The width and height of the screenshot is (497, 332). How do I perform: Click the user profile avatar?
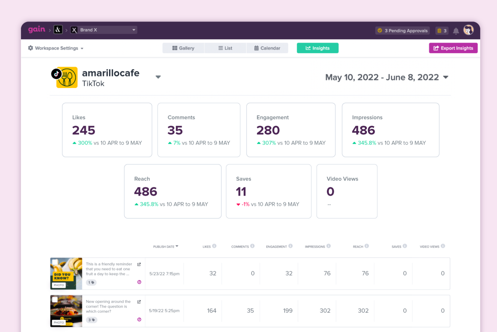point(468,30)
